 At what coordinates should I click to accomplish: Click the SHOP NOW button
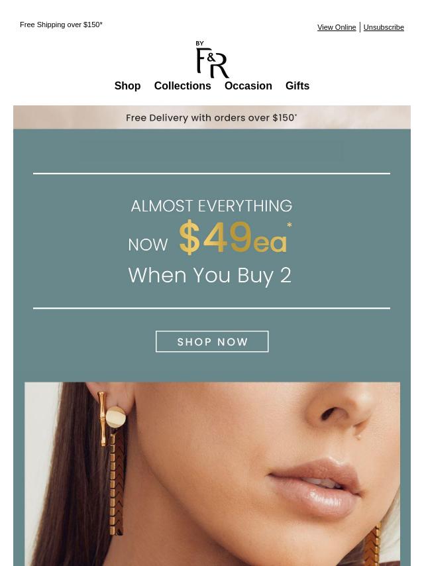coord(212,341)
